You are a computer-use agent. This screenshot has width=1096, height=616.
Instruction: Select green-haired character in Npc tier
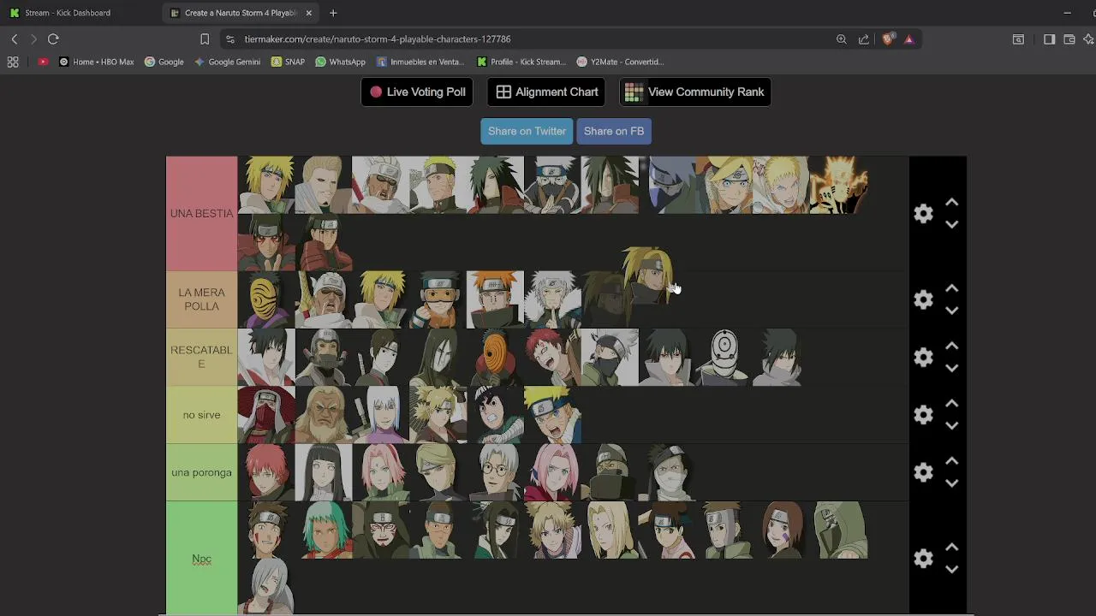(x=324, y=530)
